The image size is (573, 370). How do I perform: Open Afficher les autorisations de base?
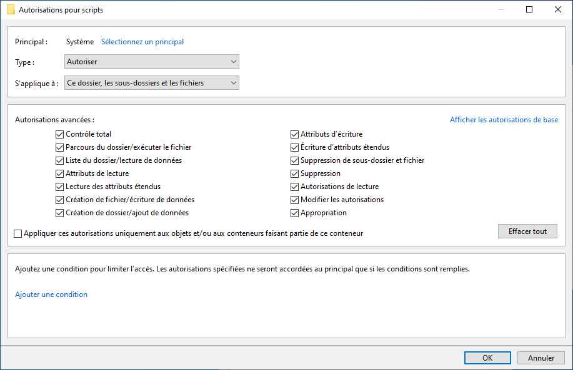click(x=504, y=120)
